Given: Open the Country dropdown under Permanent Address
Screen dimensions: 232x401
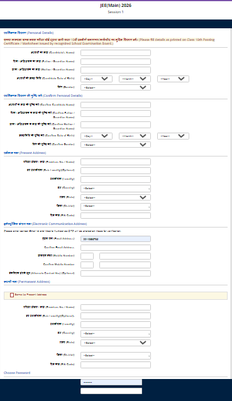Looking at the screenshot, I should coord(116,334).
